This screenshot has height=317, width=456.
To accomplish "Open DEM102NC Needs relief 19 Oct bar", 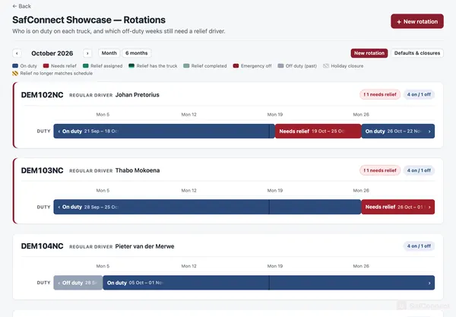I will 318,132.
